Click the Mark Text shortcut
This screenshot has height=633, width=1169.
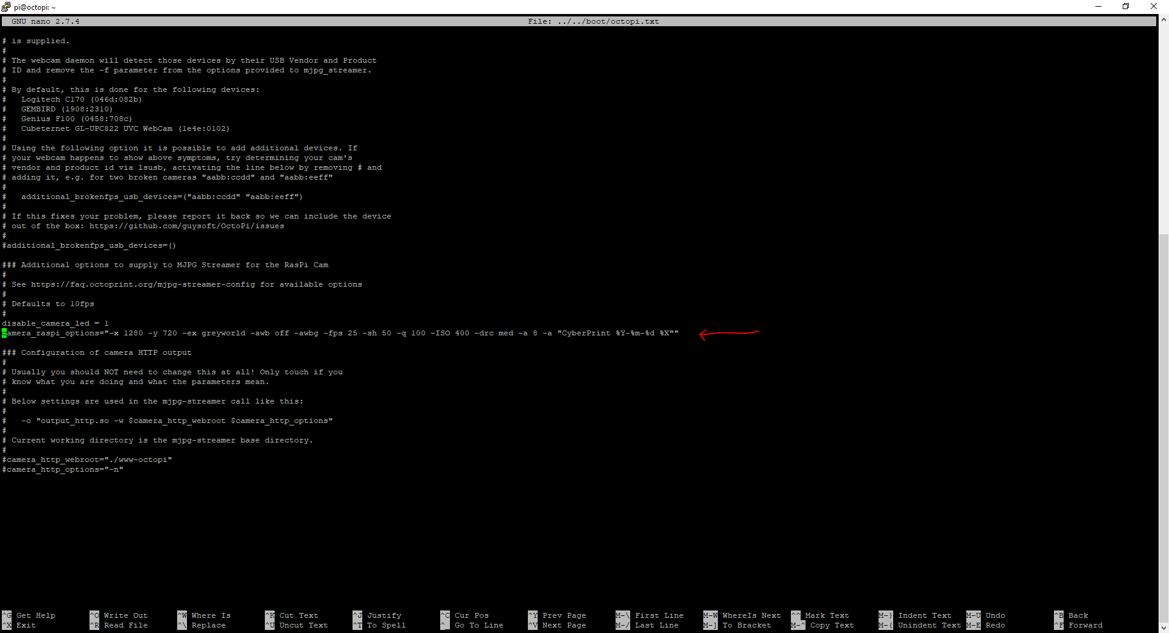(x=820, y=615)
